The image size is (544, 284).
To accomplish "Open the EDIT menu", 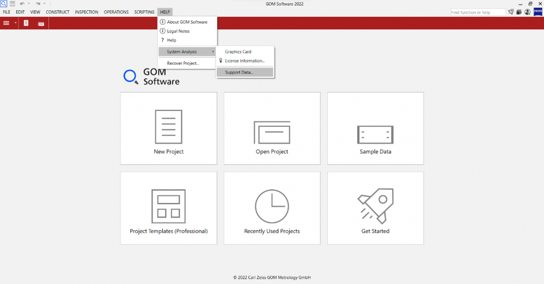I will [x=20, y=12].
